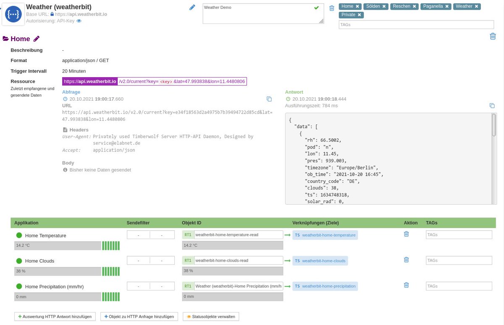Remove the Paganella tag
504x325 pixels.
click(447, 6)
